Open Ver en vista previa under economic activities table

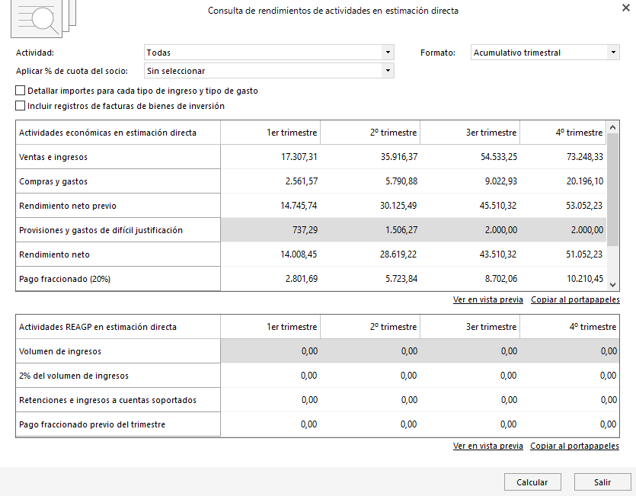(x=488, y=299)
